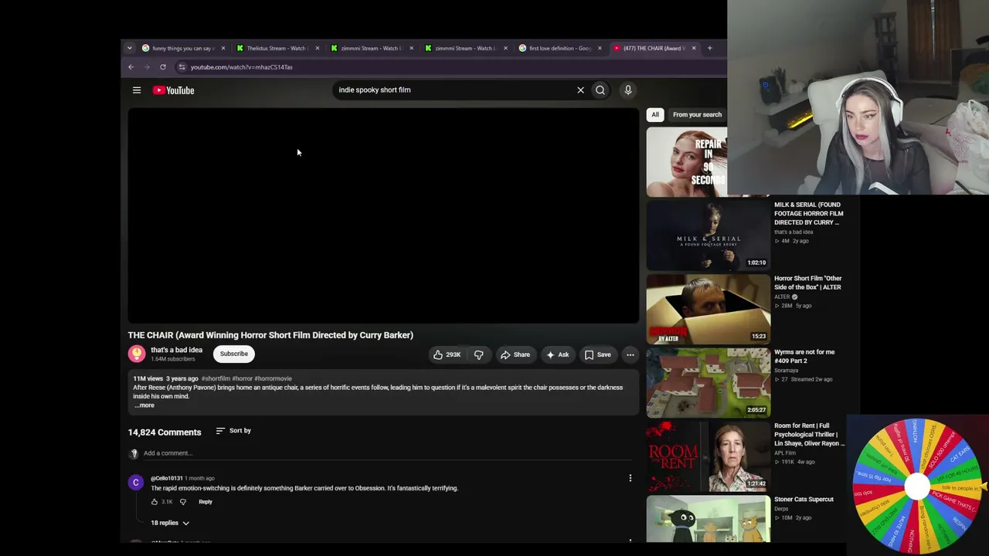Click the 14,824 Comments heading
Viewport: 989px width, 556px height.
click(x=165, y=432)
